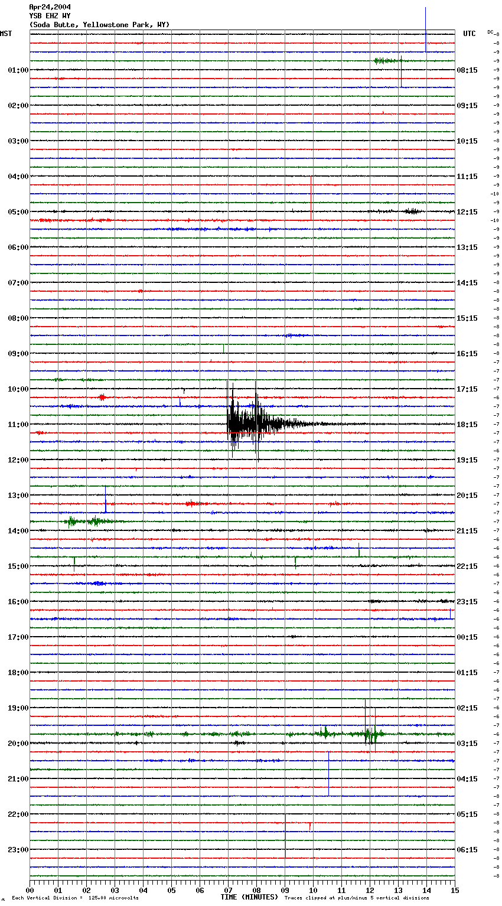
Task: Select the 17:00 MST time label
Action: pyautogui.click(x=18, y=637)
